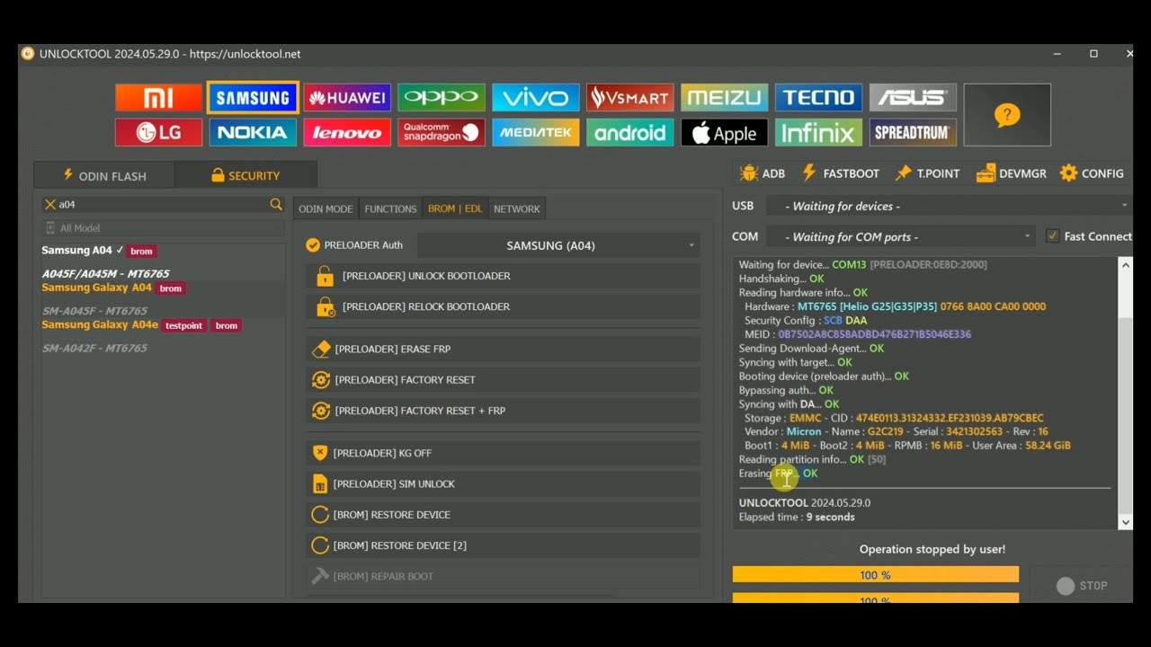Select the Samsung brand icon

coord(253,98)
